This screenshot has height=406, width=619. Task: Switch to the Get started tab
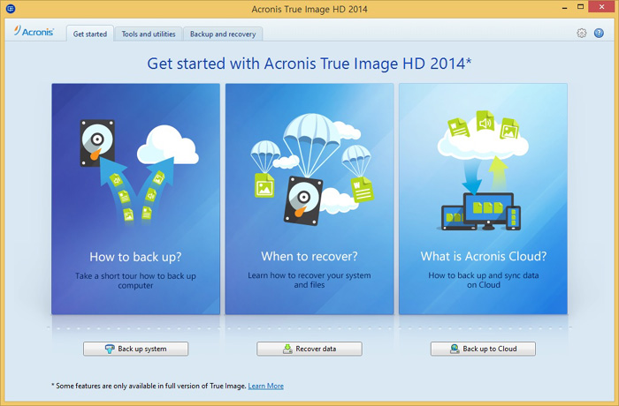(90, 34)
